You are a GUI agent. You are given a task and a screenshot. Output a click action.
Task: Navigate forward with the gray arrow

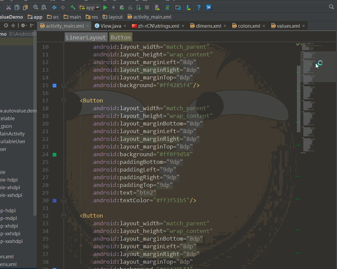(63, 8)
